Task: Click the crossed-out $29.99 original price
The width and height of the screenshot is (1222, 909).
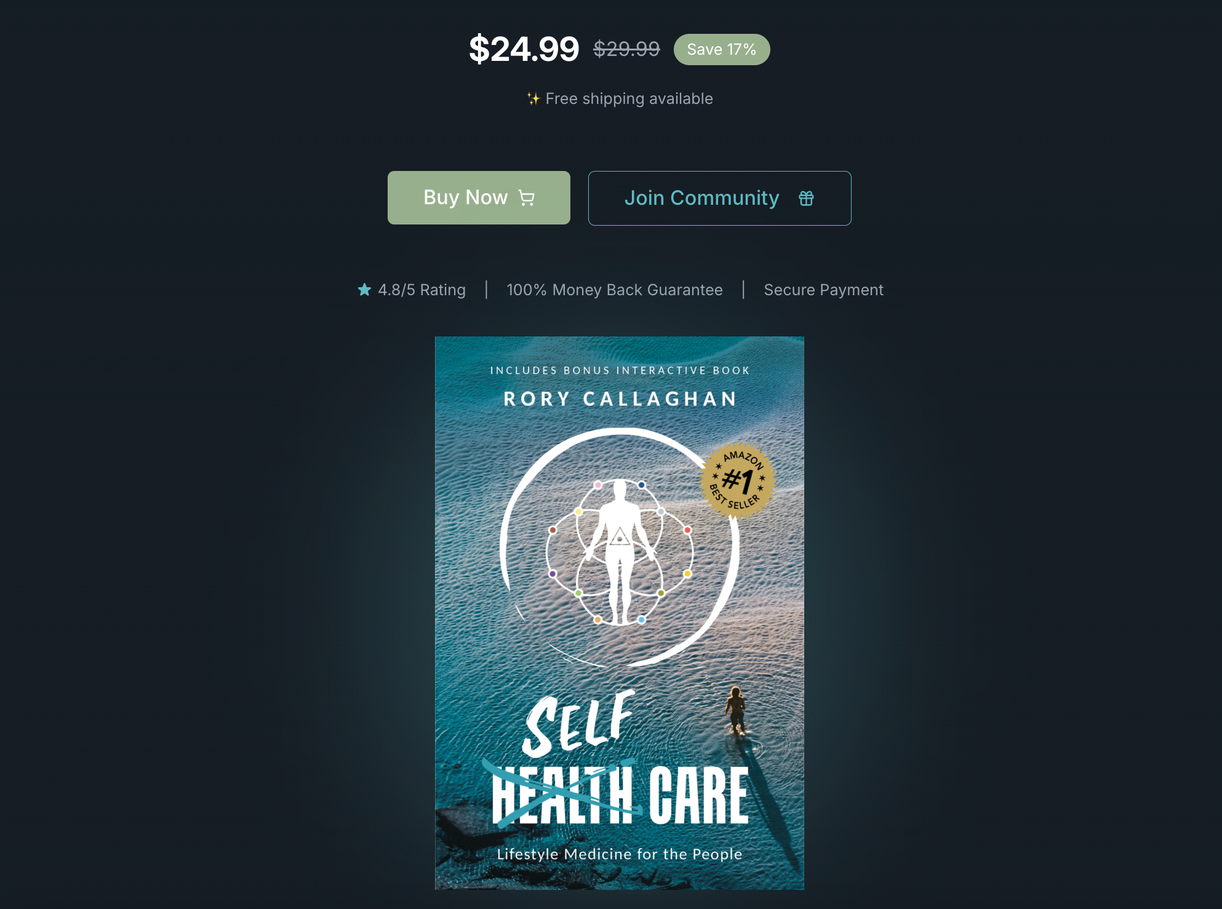Action: [626, 49]
